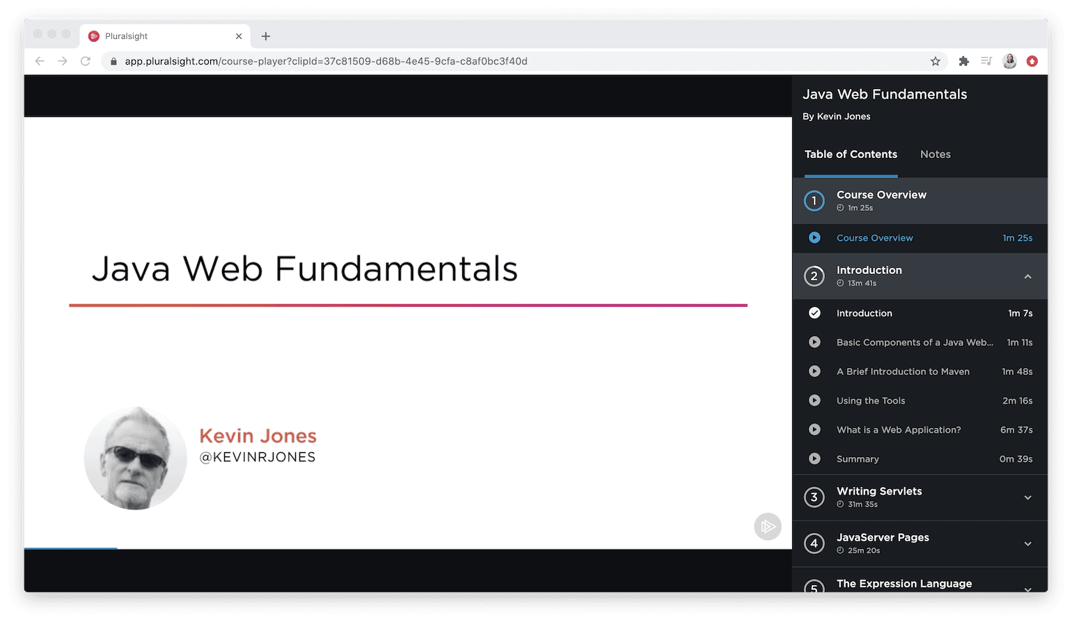Expand the Writing Servlets module
The width and height of the screenshot is (1072, 622).
pyautogui.click(x=1027, y=497)
